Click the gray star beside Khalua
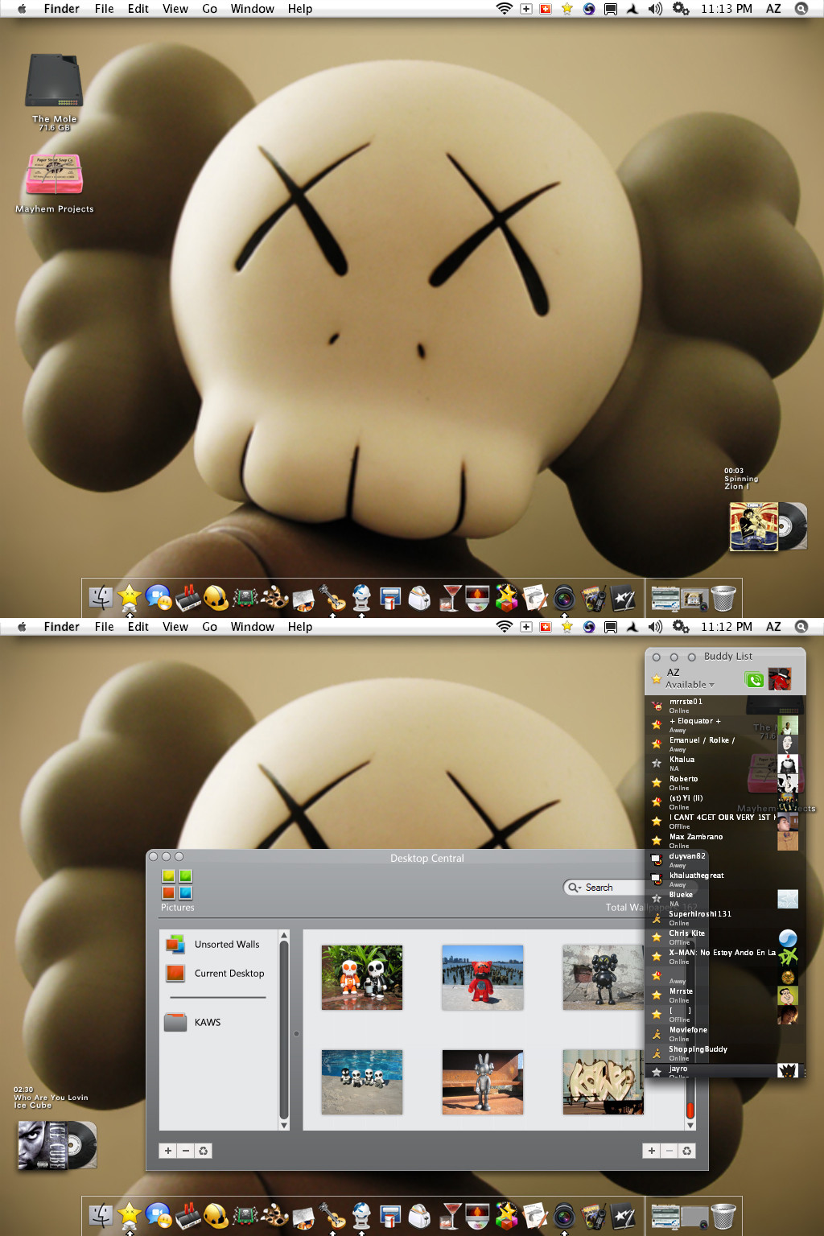 [657, 764]
